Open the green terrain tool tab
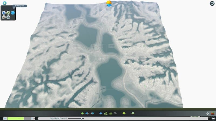Screen dimensions: 216x121 [x=82, y=113]
